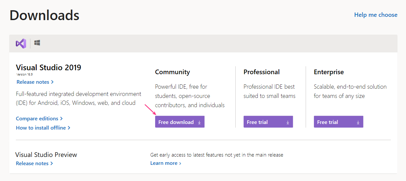Click the Version 16.9 text
This screenshot has width=406, height=181.
24,75
